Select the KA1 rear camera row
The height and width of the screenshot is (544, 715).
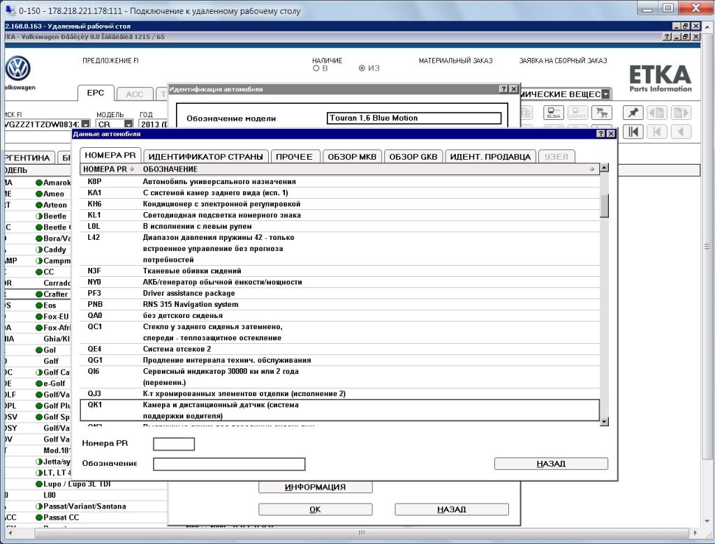point(340,192)
